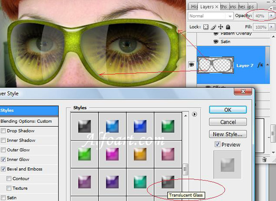Click the lock transparent pixels icon

206,27
